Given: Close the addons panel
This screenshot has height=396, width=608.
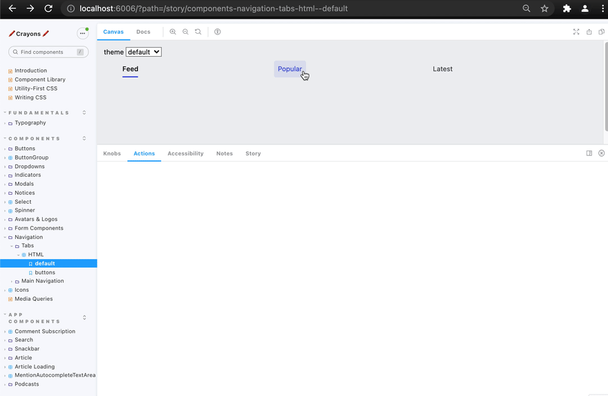Looking at the screenshot, I should pos(601,153).
